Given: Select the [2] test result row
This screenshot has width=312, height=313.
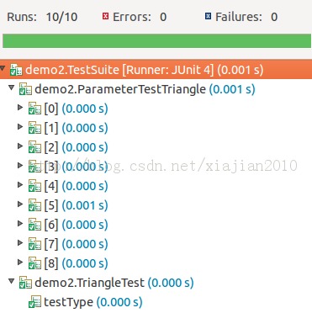Looking at the screenshot, I should coord(156,147).
